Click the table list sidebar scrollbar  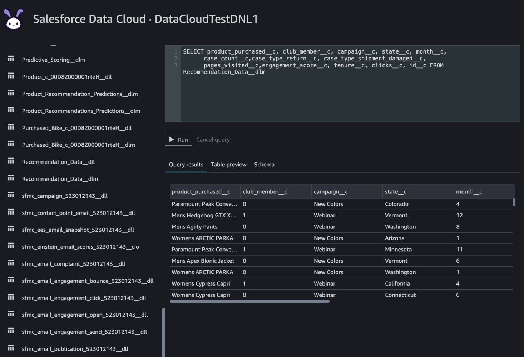tap(164, 332)
